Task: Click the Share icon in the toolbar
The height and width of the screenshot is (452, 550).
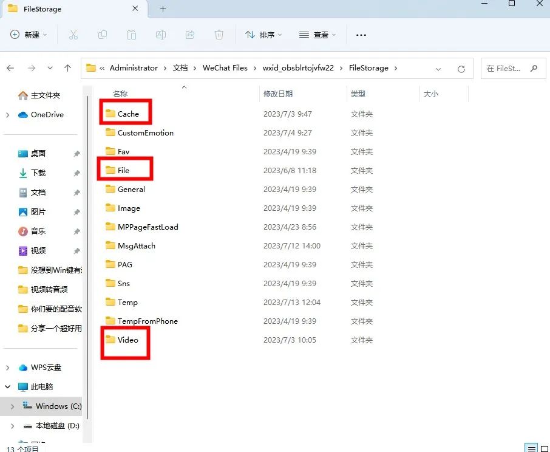Action: coord(190,35)
